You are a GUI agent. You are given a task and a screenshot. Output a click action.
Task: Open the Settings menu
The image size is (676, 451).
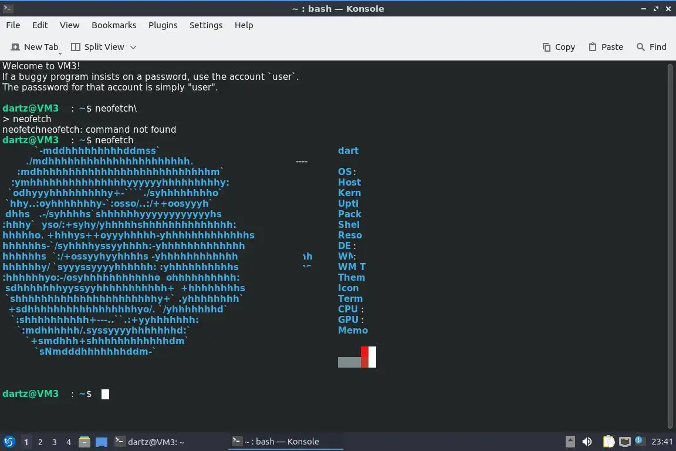pos(205,25)
